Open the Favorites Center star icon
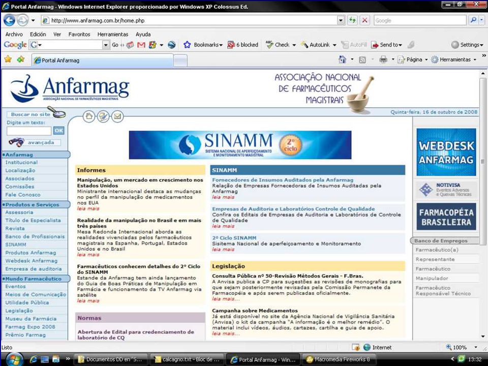488x366 pixels. (8, 59)
